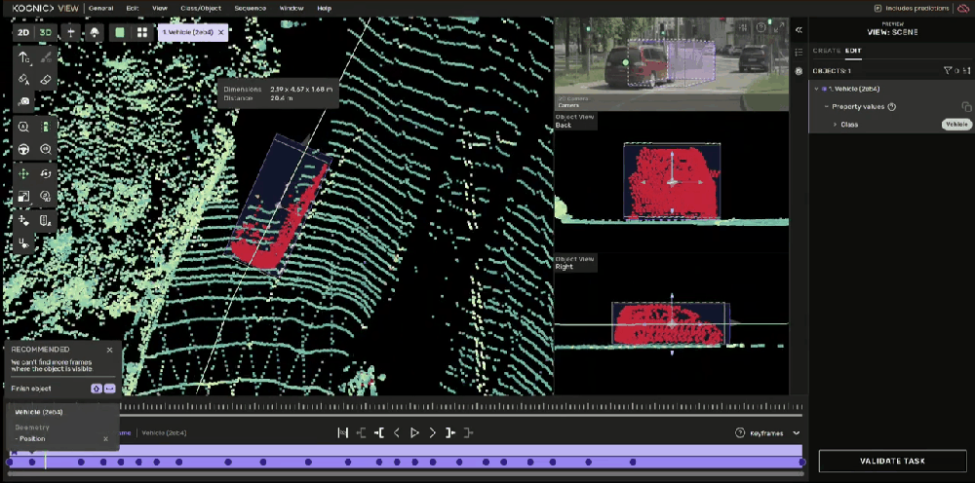The image size is (975, 483).
Task: Click the zoom-to-object magnifier icon
Action: [x=46, y=149]
